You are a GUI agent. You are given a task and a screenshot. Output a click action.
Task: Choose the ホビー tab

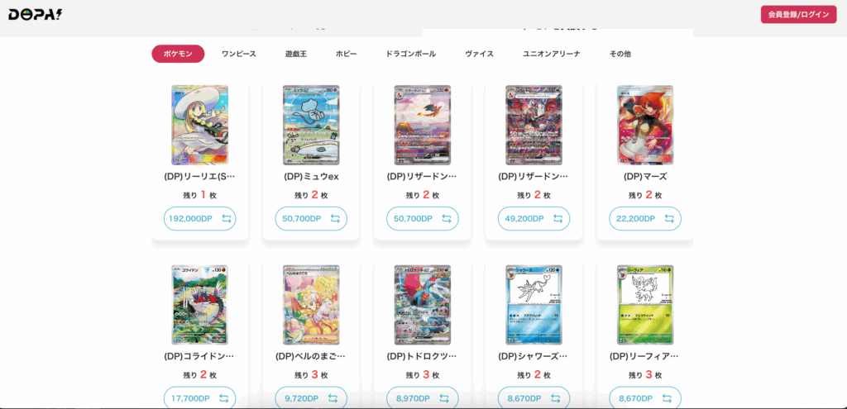click(347, 54)
